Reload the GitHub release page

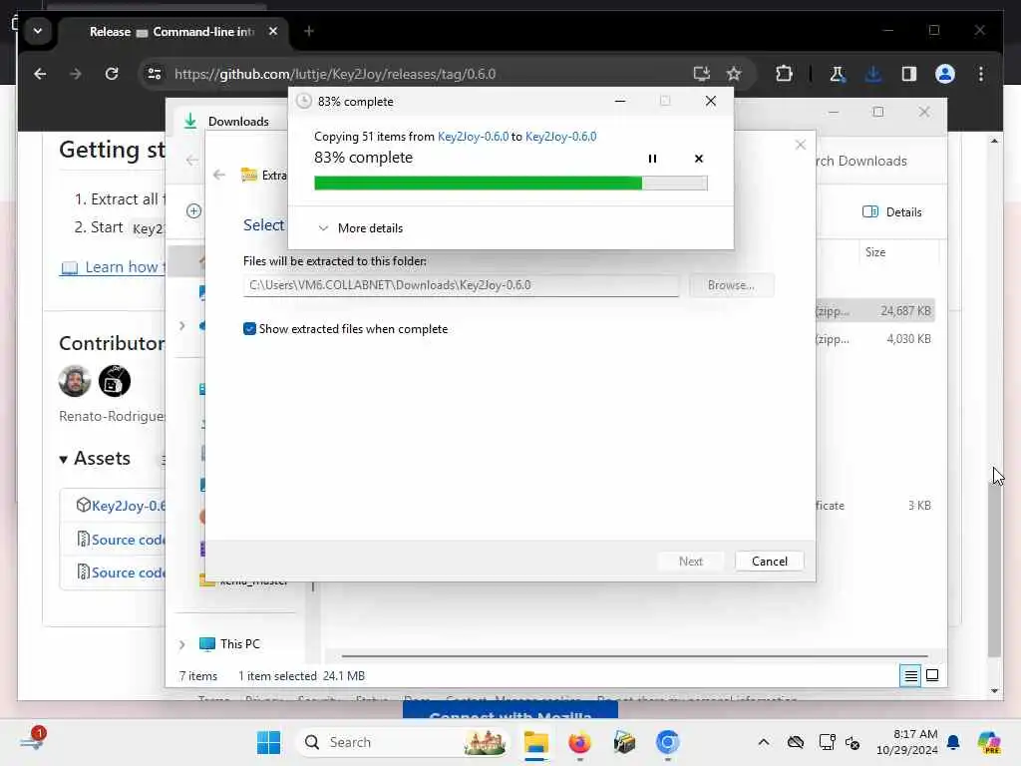point(112,74)
